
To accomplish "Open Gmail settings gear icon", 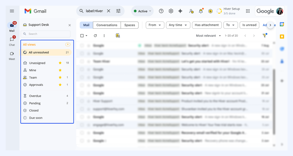I will [x=171, y=11].
